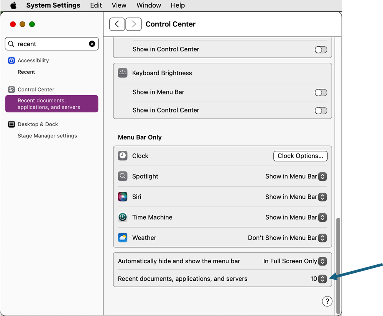Toggle Keyboard Brightness Show in Menu Bar

[x=321, y=93]
